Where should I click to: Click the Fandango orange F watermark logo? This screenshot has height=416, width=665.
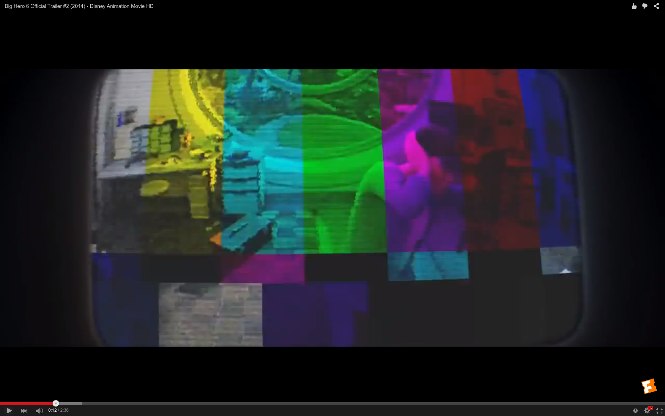[x=649, y=386]
